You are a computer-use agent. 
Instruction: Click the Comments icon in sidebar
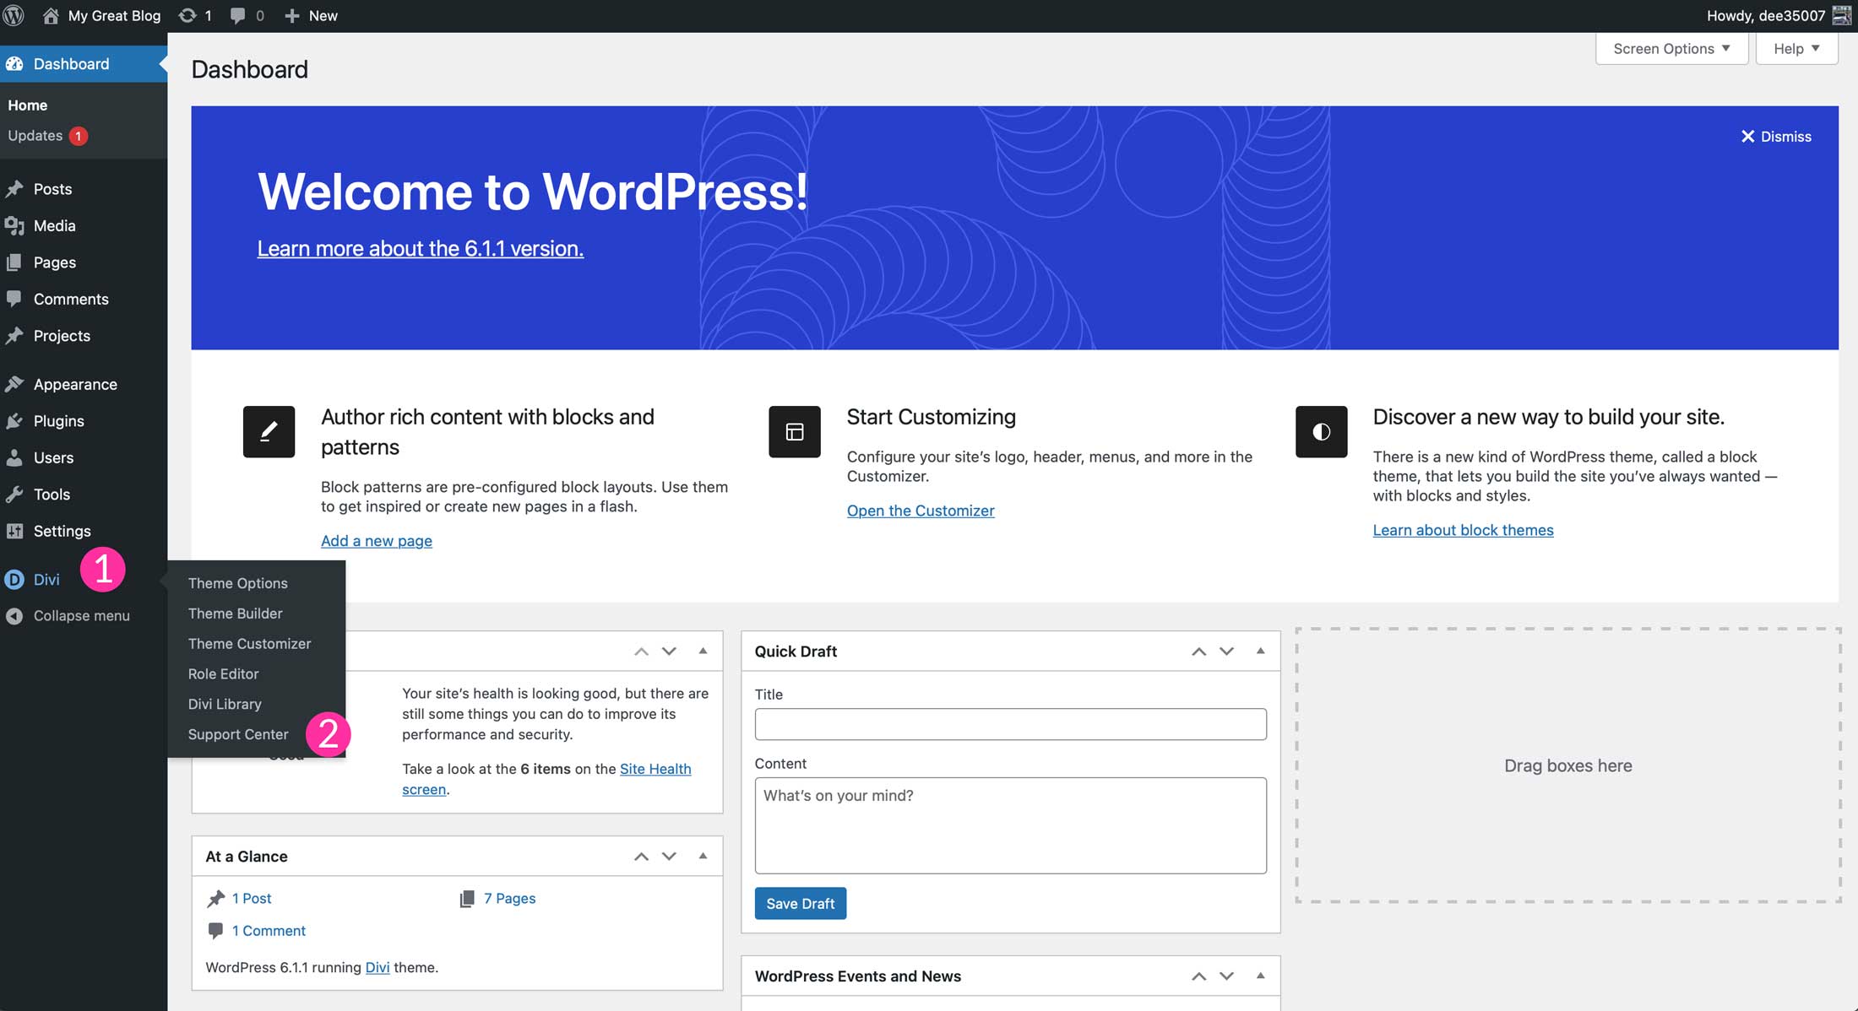pyautogui.click(x=18, y=299)
